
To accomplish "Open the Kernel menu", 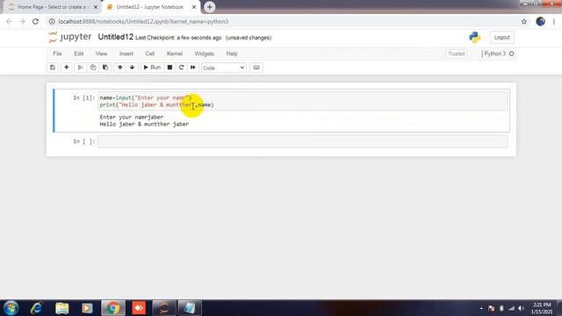I will tap(175, 54).
